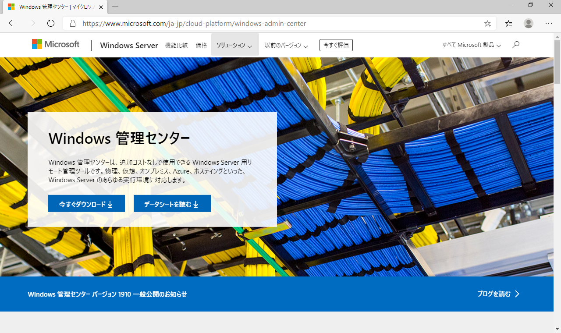561x333 pixels.
Task: View site security lock info
Action: click(x=73, y=24)
